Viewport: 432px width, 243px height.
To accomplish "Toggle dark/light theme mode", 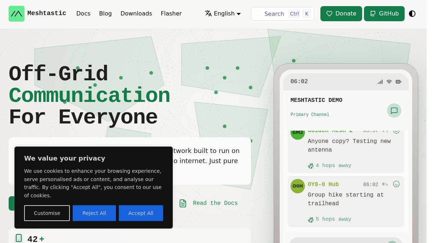I will pyautogui.click(x=412, y=14).
